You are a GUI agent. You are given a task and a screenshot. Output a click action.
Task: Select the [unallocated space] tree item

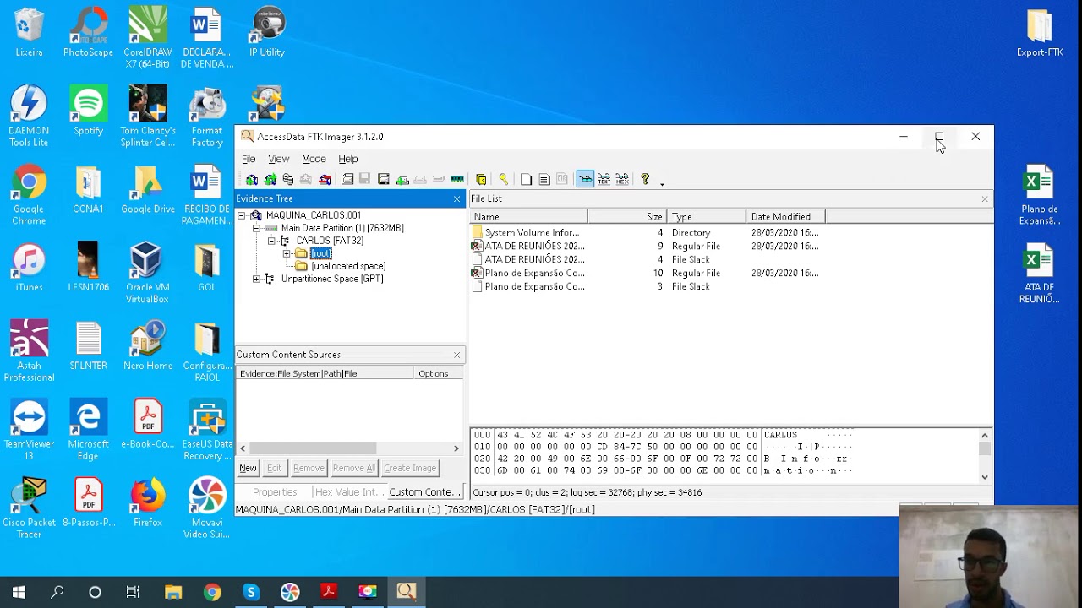click(348, 266)
